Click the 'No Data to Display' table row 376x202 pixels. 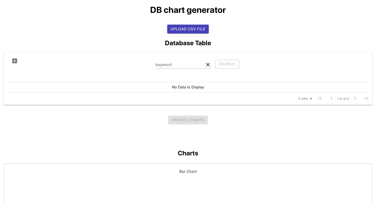point(188,87)
